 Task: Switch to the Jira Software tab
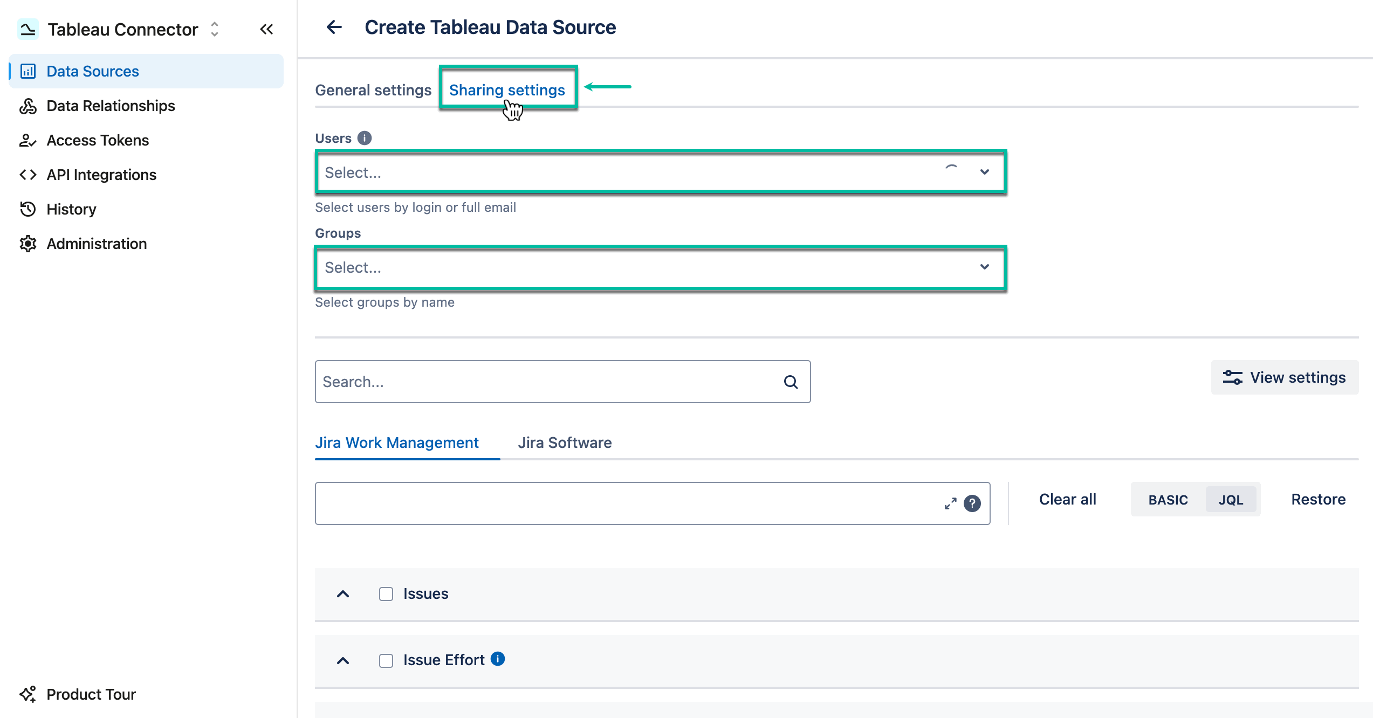(565, 442)
